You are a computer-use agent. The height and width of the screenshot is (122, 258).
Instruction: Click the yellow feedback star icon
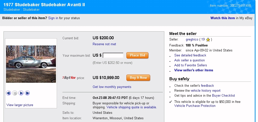(x=208, y=40)
